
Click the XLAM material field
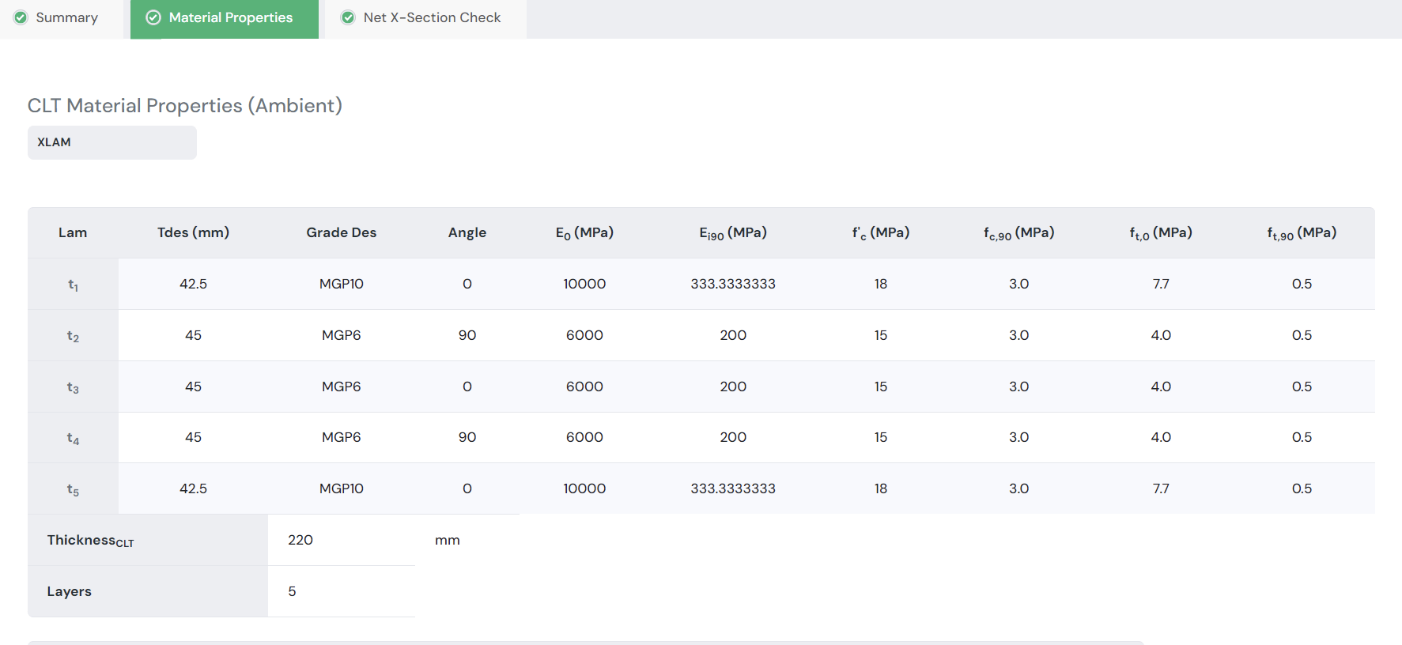pos(112,142)
